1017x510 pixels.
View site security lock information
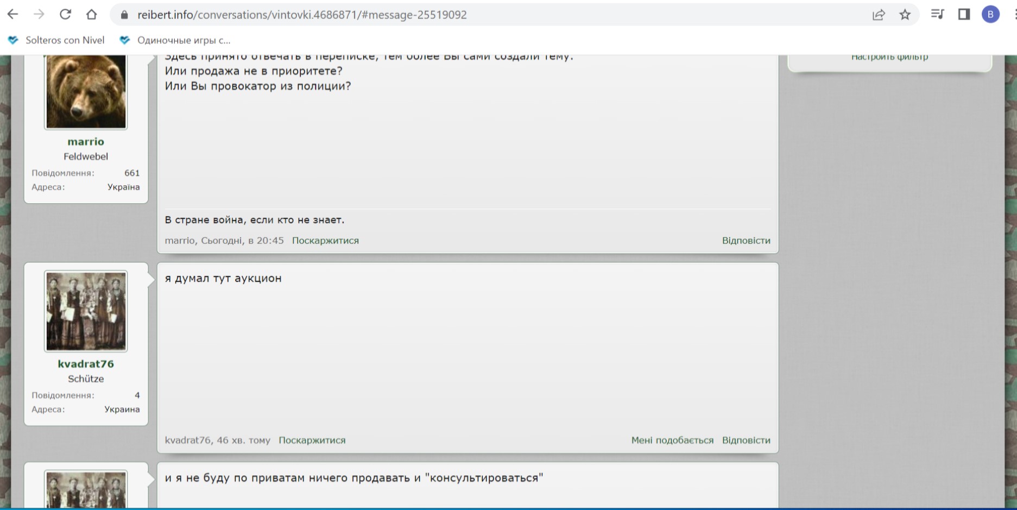coord(124,15)
